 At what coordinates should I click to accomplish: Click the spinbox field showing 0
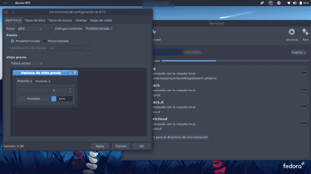click(x=60, y=90)
